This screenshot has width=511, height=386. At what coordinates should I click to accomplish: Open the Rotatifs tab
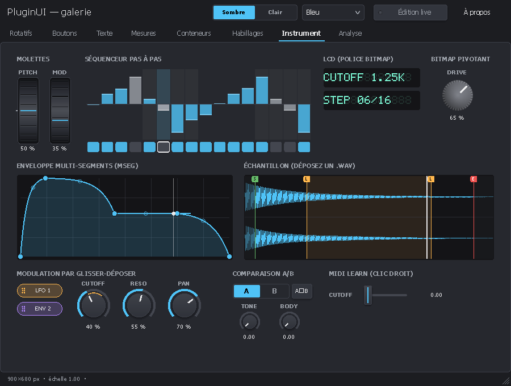tap(21, 33)
